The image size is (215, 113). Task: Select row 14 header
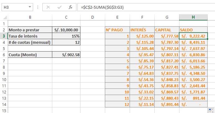click(x=4, y=104)
